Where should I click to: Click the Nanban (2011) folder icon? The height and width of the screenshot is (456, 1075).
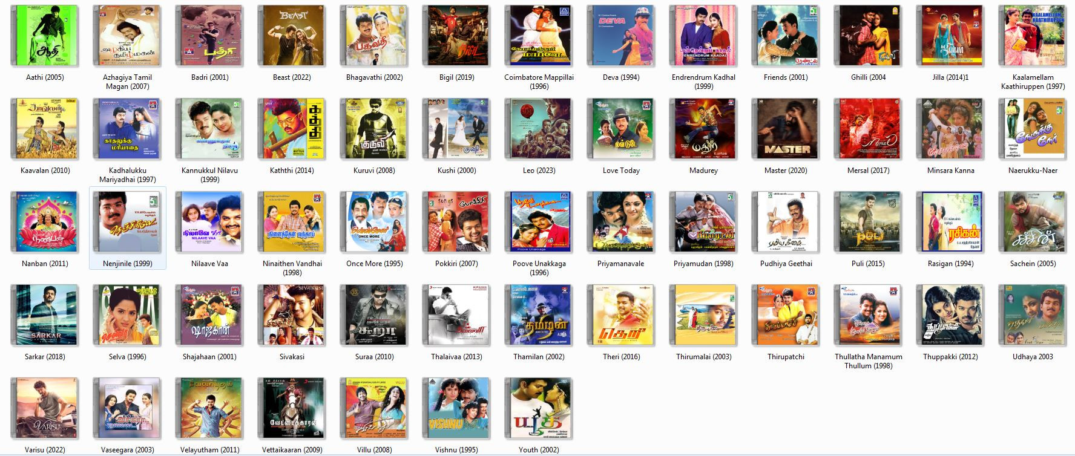click(45, 223)
